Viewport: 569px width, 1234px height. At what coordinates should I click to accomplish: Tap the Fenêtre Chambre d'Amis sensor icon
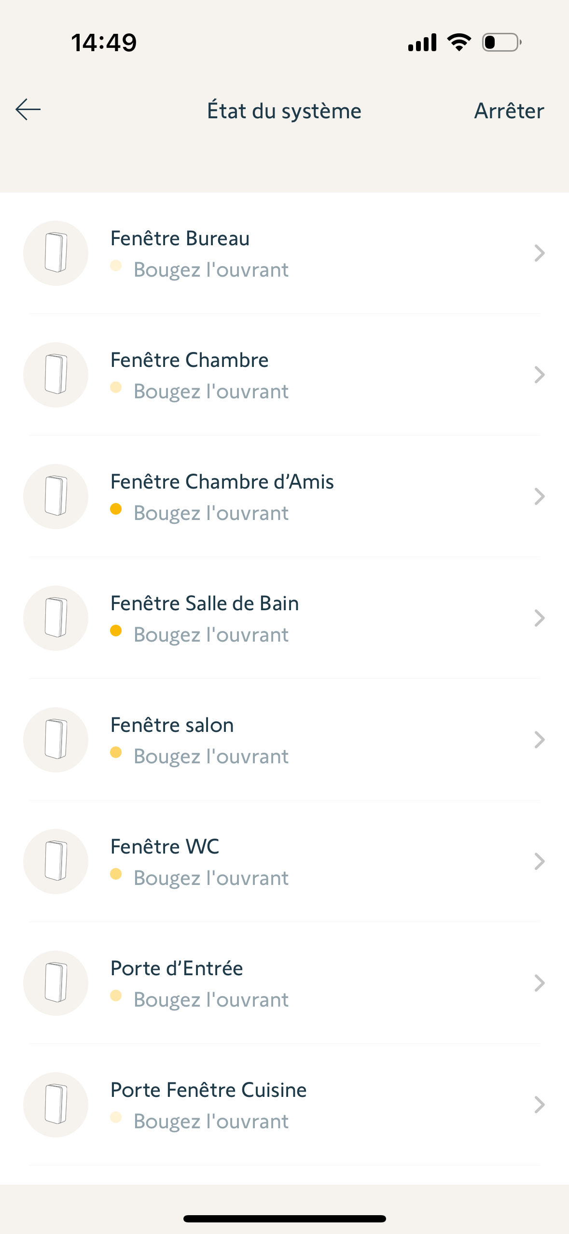56,496
